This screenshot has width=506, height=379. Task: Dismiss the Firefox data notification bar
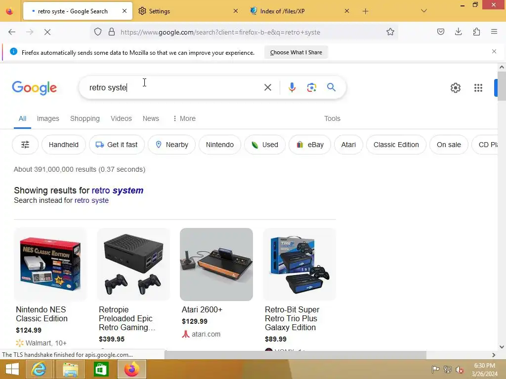(x=494, y=51)
